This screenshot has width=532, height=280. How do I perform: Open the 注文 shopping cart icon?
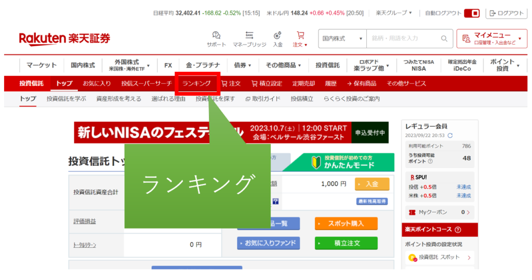click(x=300, y=39)
